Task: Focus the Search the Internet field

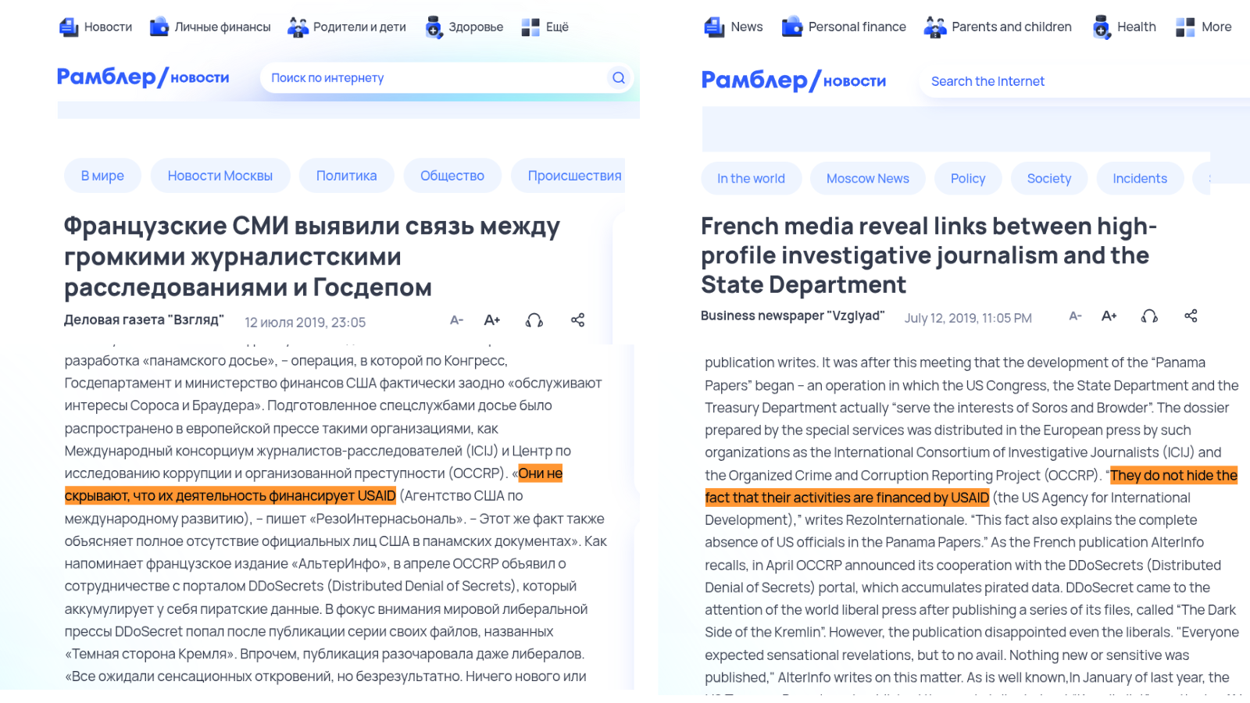Action: pyautogui.click(x=1086, y=81)
